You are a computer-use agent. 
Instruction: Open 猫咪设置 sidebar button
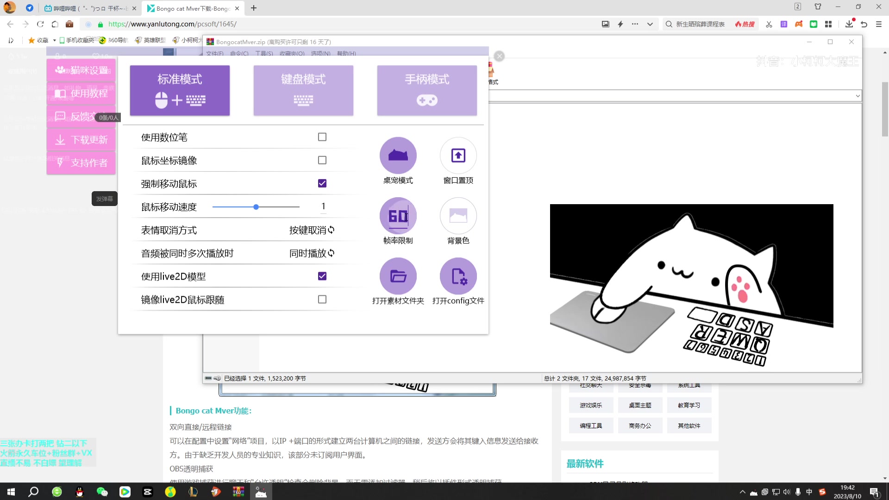(x=81, y=70)
